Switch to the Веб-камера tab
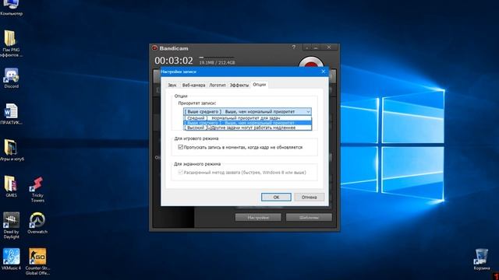The height and width of the screenshot is (280, 499). tap(193, 85)
